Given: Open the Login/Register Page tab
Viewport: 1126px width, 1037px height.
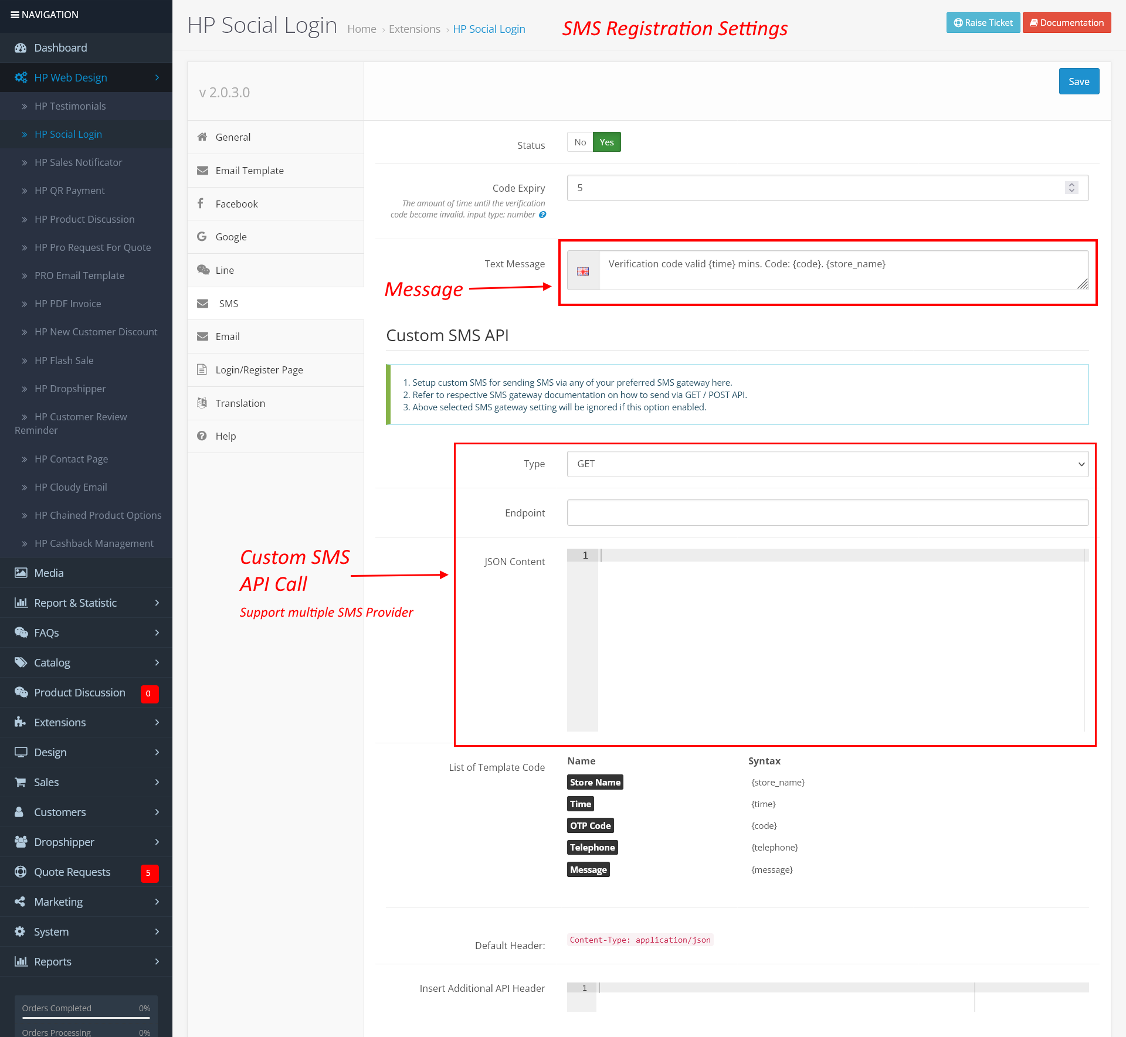Looking at the screenshot, I should click(259, 370).
